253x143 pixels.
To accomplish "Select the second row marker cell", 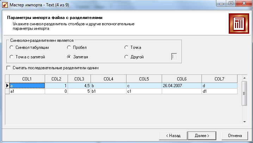I will 7,91.
